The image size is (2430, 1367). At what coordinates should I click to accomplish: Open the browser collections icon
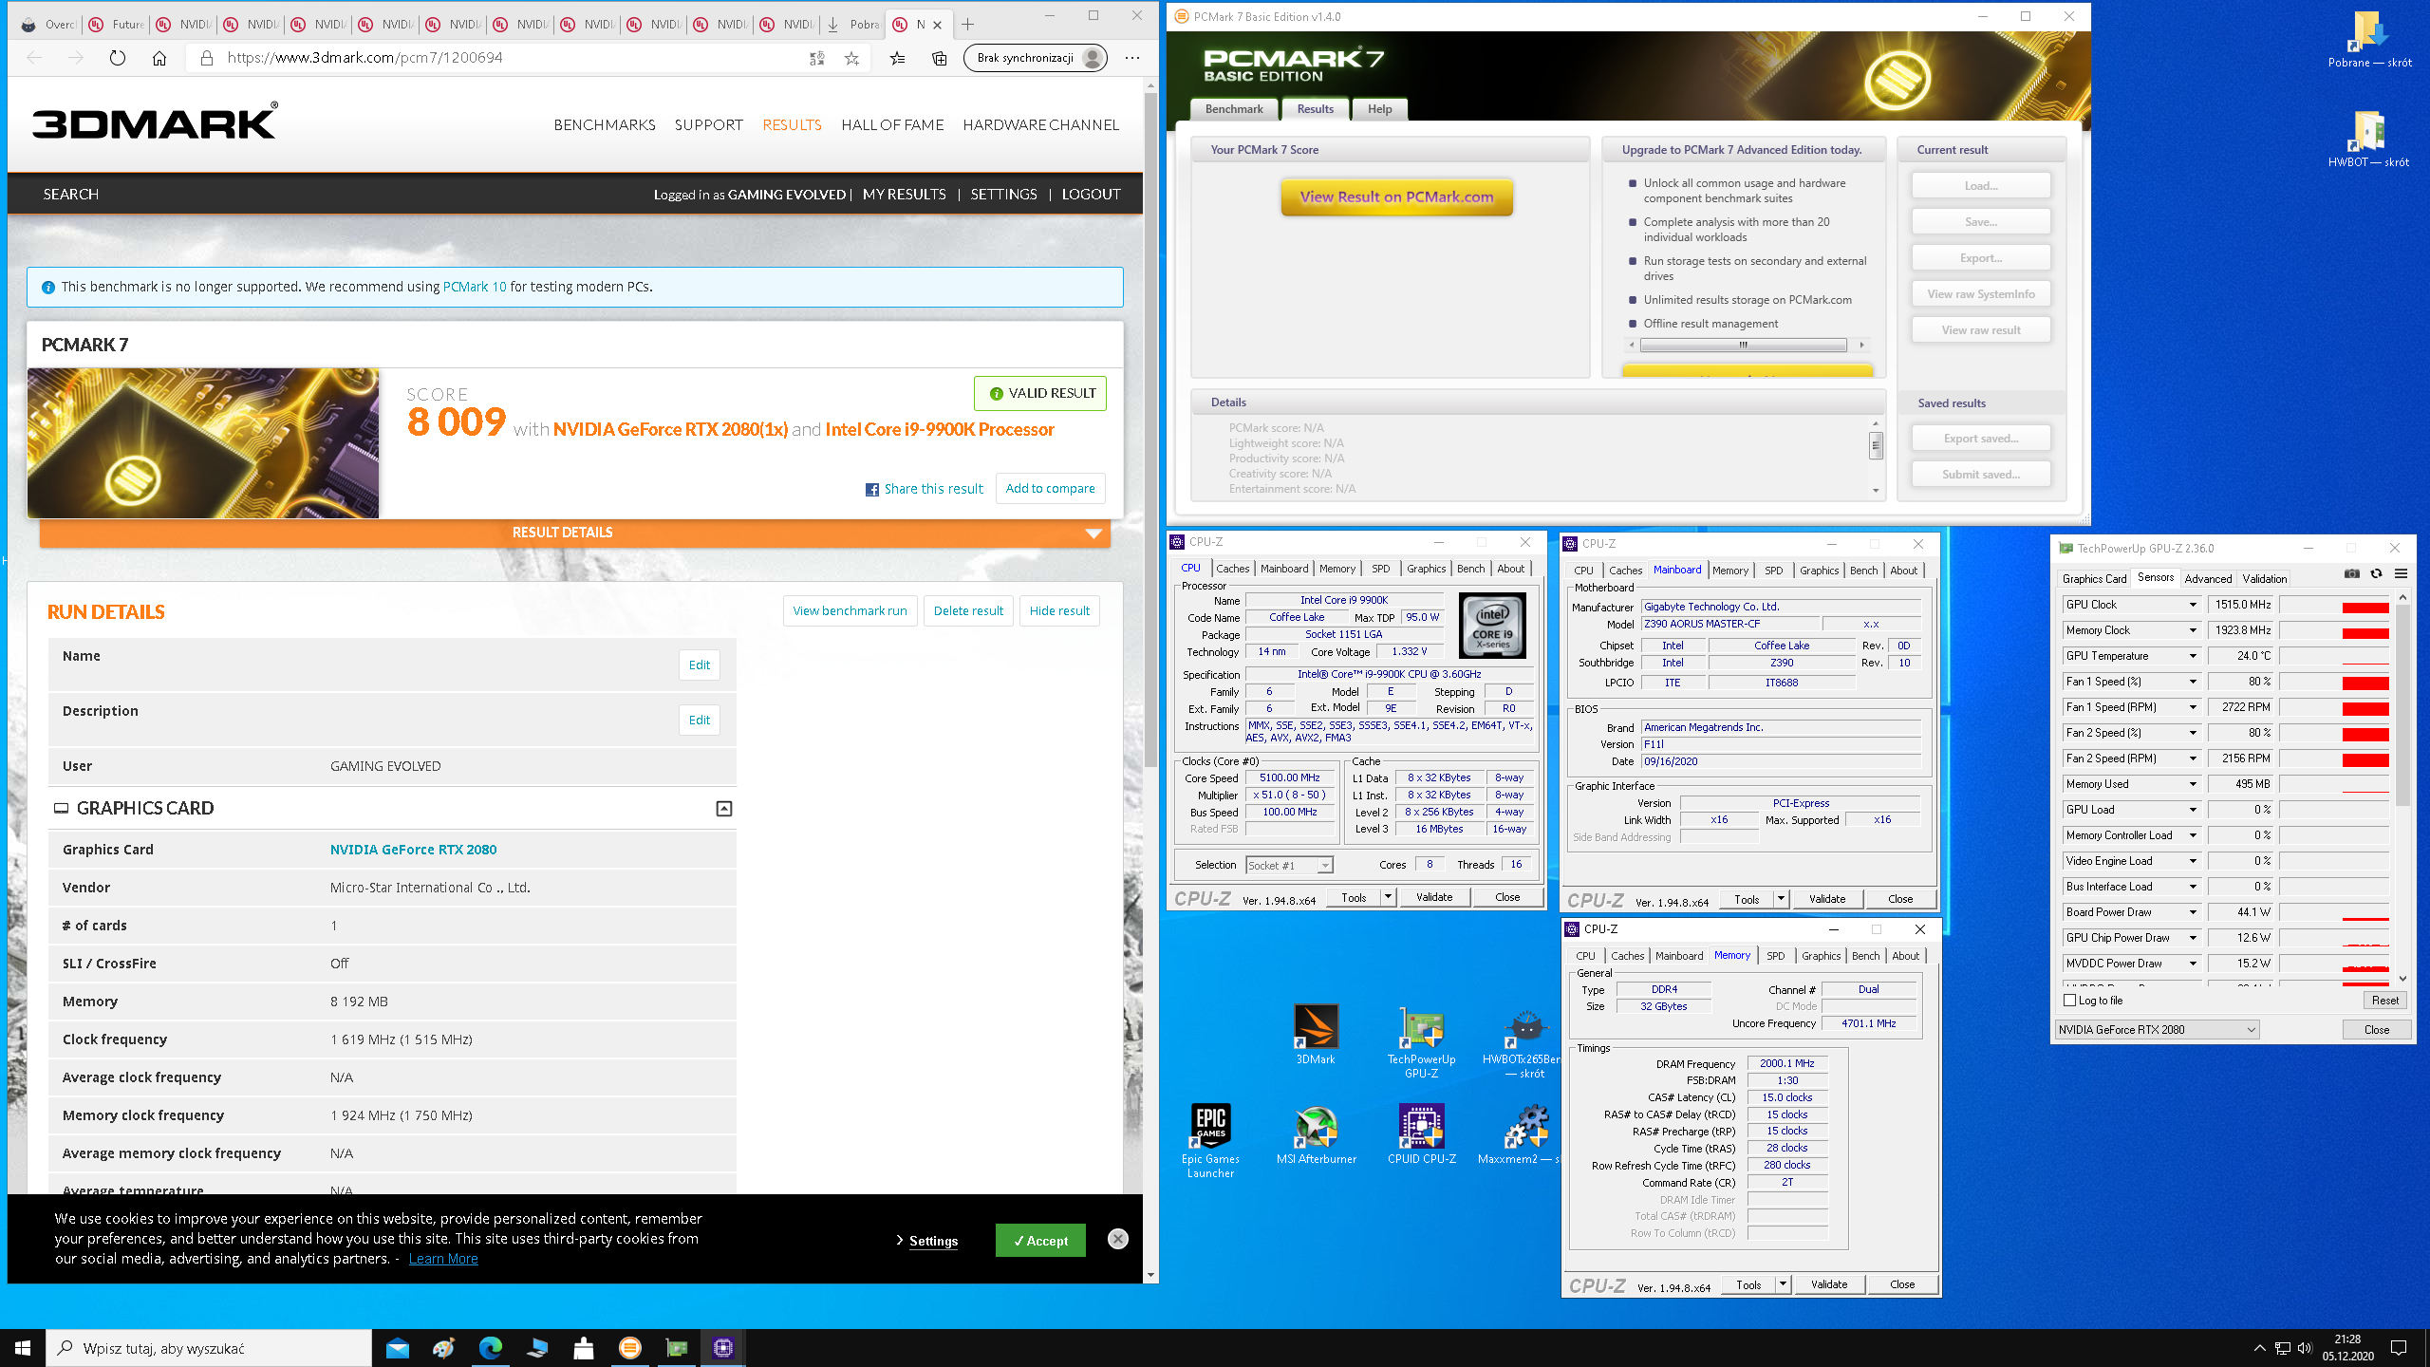click(x=939, y=58)
